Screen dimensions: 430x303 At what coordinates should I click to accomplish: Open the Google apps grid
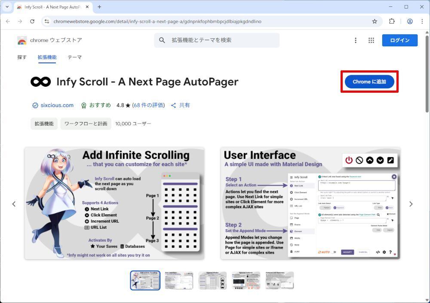coord(371,40)
